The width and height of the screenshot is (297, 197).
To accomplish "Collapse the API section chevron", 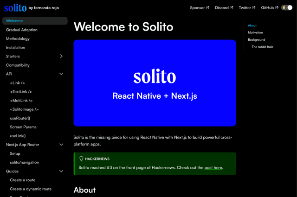I will click(x=61, y=74).
